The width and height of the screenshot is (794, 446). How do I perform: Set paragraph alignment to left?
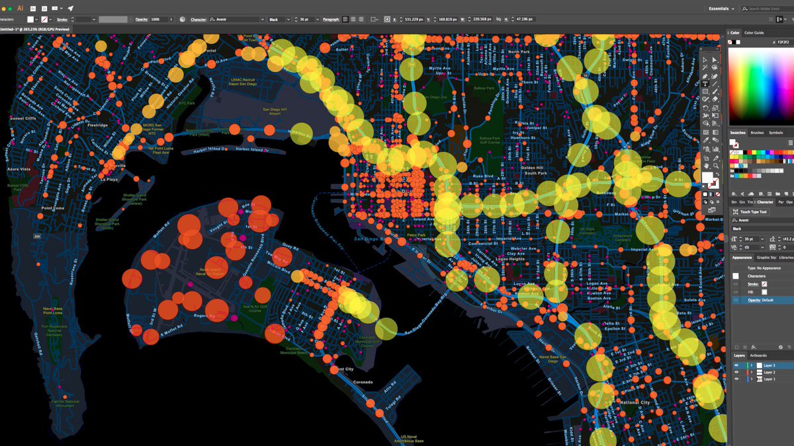[345, 20]
